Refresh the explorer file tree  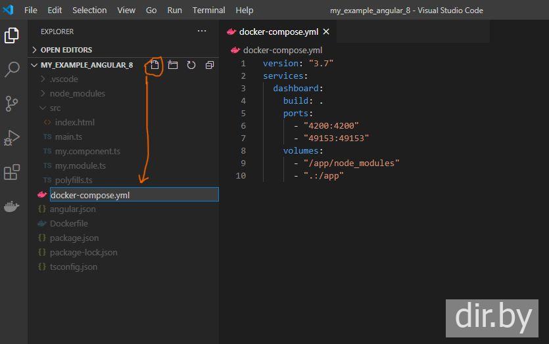[x=191, y=65]
